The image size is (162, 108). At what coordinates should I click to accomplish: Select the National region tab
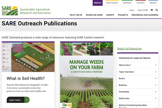tap(97, 3)
